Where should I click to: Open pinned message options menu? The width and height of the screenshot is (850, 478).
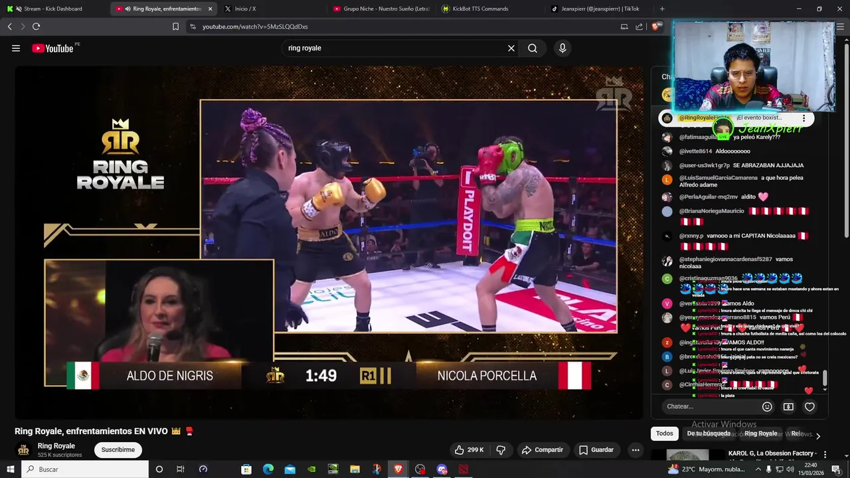(x=804, y=118)
